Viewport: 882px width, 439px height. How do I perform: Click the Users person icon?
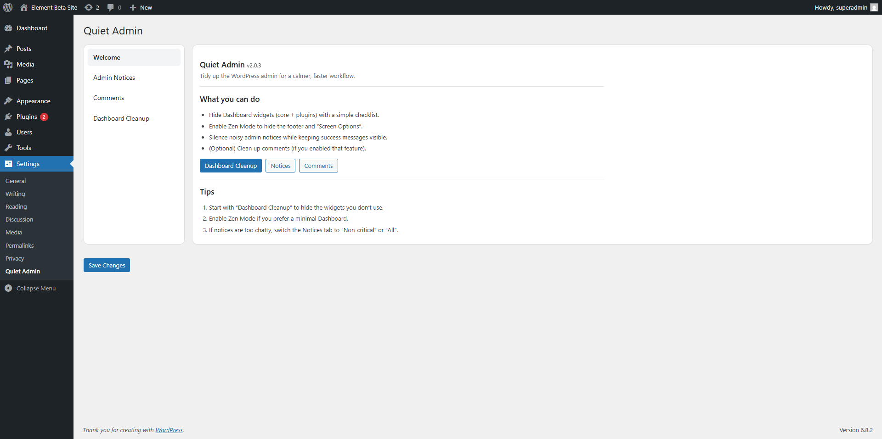tap(8, 132)
